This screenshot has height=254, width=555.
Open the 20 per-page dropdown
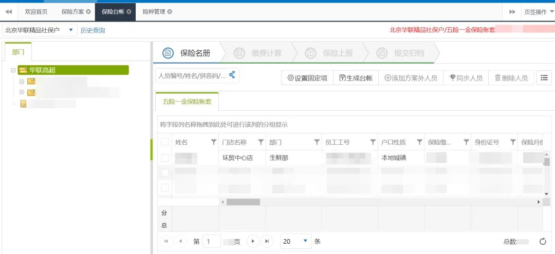point(296,241)
